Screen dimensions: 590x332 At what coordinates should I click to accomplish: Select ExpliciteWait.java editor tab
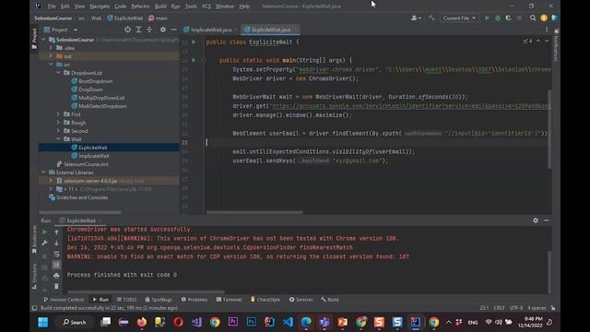[270, 30]
